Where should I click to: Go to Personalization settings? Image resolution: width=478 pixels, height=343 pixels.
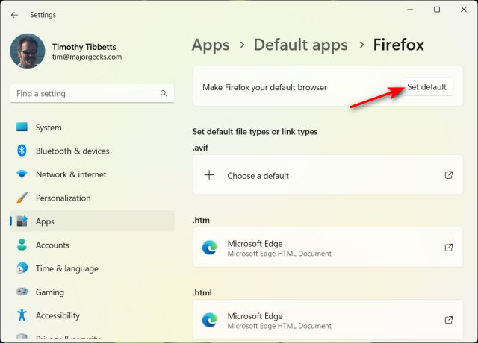(x=92, y=198)
